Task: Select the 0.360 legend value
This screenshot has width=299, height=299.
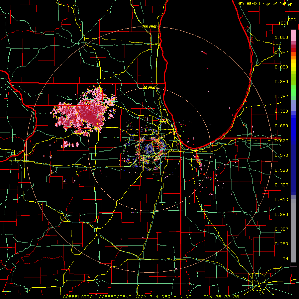Action: point(281,215)
